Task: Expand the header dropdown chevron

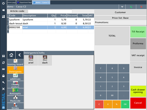Action: pyautogui.click(x=122, y=7)
